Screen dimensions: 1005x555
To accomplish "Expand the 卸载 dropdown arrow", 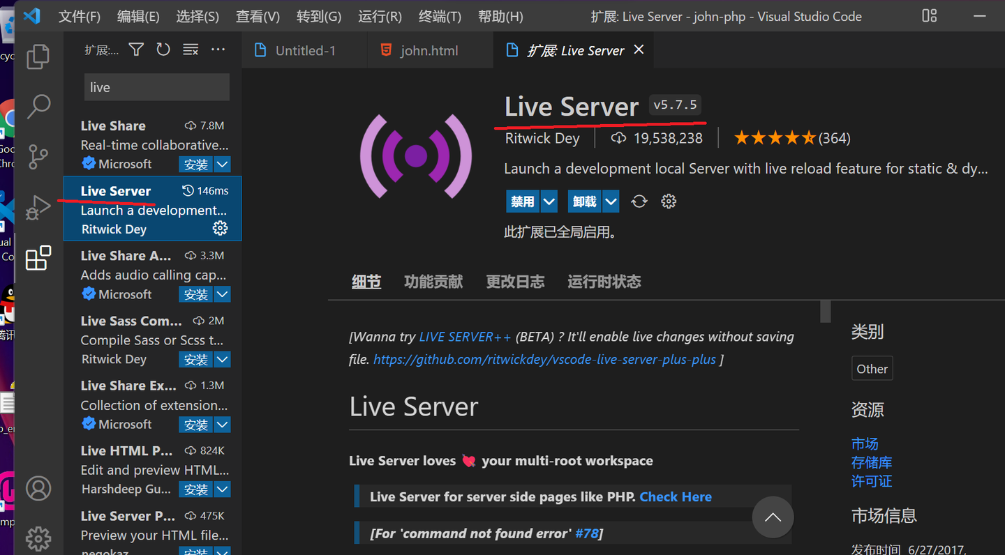I will tap(611, 201).
